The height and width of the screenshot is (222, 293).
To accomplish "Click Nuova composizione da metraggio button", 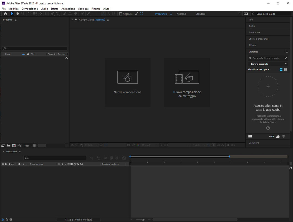I will 187,82.
